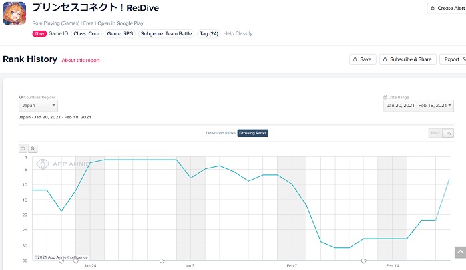Select the Hour granularity toggle
Viewport: 466px width, 270px height.
(435, 133)
